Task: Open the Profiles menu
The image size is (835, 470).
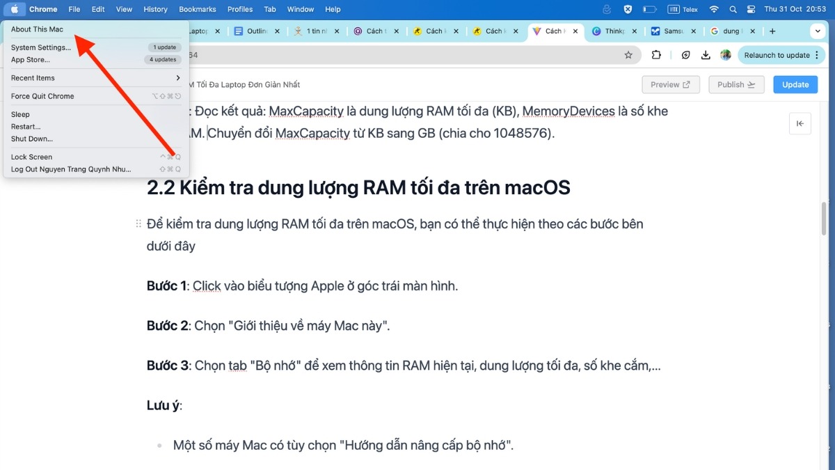Action: [240, 9]
